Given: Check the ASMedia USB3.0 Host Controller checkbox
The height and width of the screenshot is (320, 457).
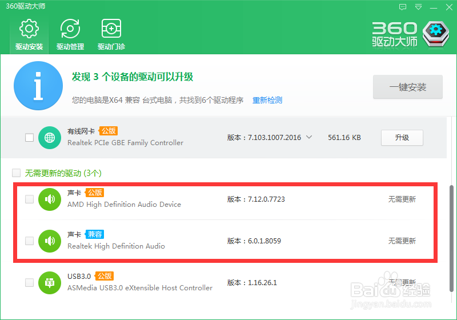Looking at the screenshot, I should (x=30, y=283).
